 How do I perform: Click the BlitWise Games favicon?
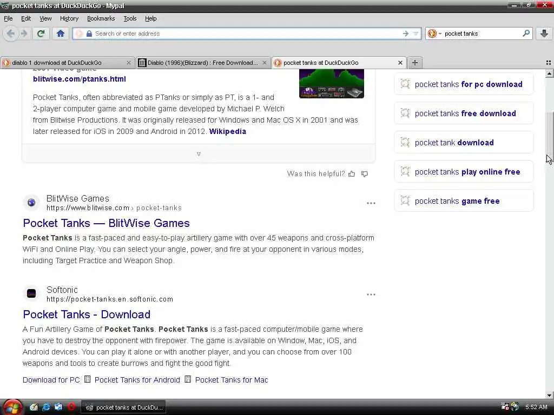click(31, 203)
